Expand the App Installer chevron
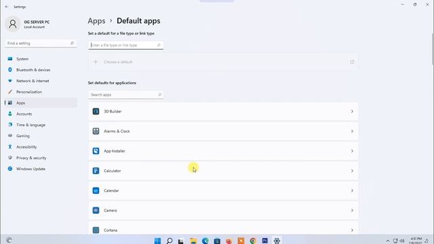434x244 pixels. pos(352,151)
